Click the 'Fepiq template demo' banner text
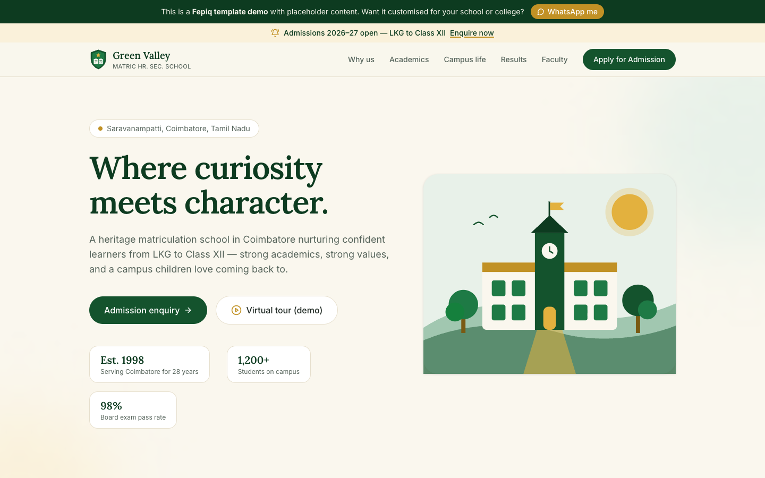 tap(230, 12)
